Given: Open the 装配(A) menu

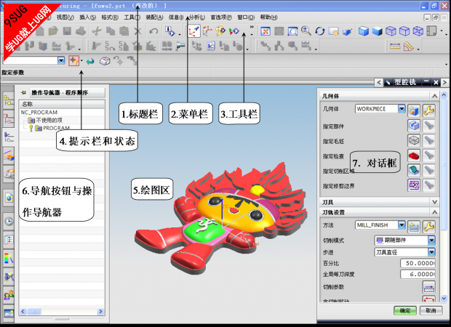Looking at the screenshot, I should click(154, 17).
